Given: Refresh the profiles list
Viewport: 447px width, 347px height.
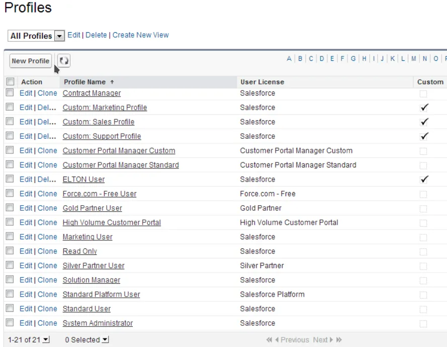Looking at the screenshot, I should coord(64,60).
